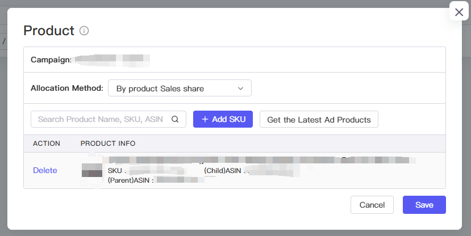Click the info icon beside Product title
This screenshot has width=471, height=236.
point(84,31)
